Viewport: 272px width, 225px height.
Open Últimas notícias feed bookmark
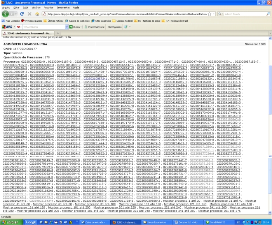point(54,21)
